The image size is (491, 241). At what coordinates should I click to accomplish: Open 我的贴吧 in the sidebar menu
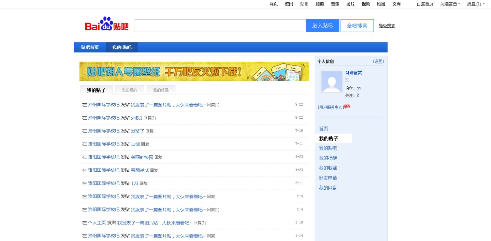(328, 148)
